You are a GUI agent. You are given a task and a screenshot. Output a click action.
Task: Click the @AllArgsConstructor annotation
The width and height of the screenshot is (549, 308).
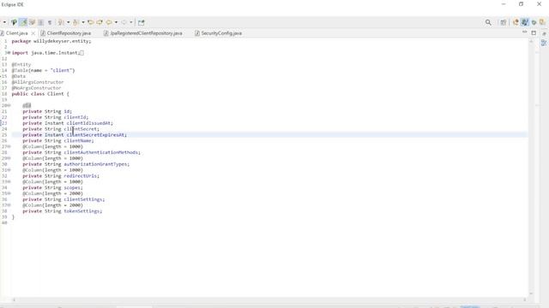coord(38,82)
